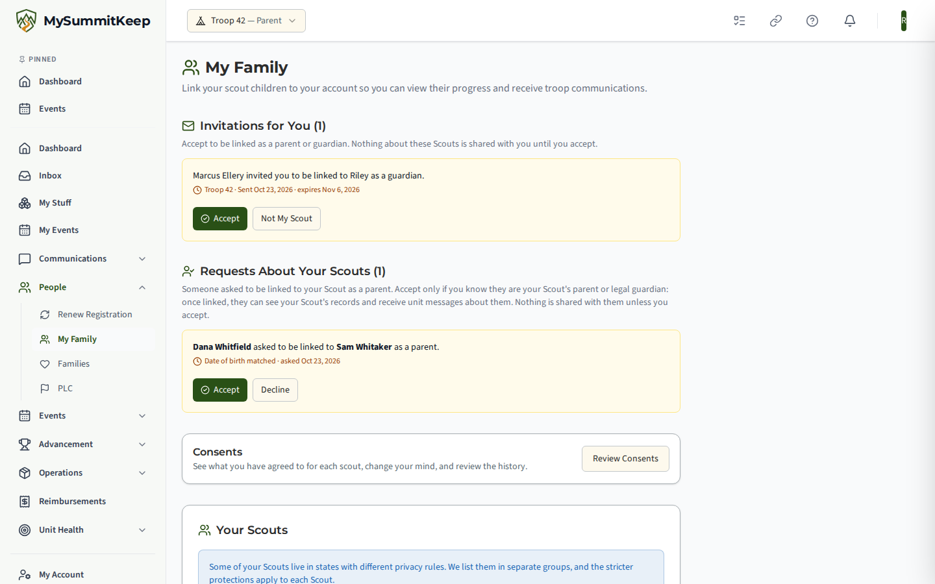Open pinned Dashboard item
Image resolution: width=935 pixels, height=584 pixels.
(83, 82)
